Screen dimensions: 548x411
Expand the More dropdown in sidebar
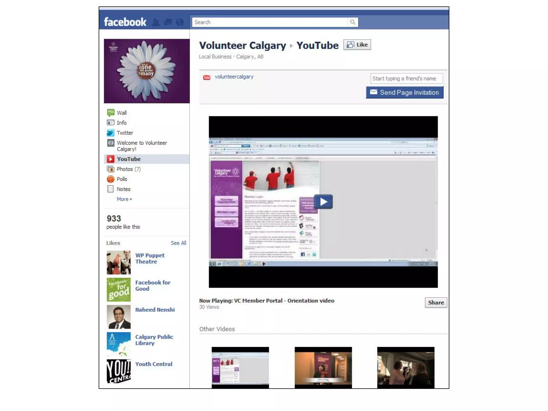pyautogui.click(x=124, y=199)
